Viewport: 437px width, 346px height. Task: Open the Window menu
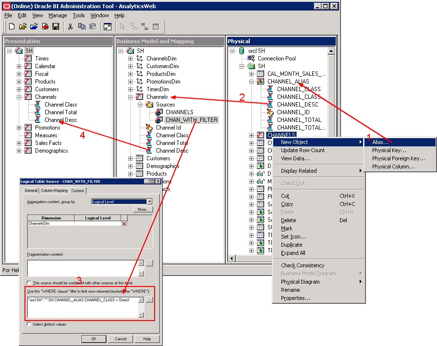[99, 15]
